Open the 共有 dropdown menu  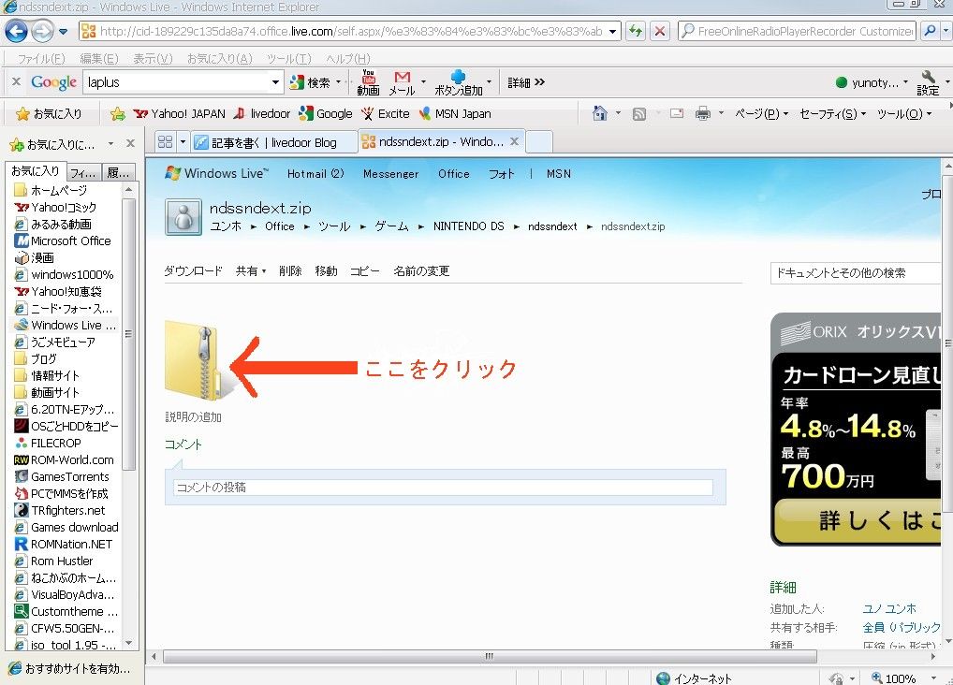point(251,271)
